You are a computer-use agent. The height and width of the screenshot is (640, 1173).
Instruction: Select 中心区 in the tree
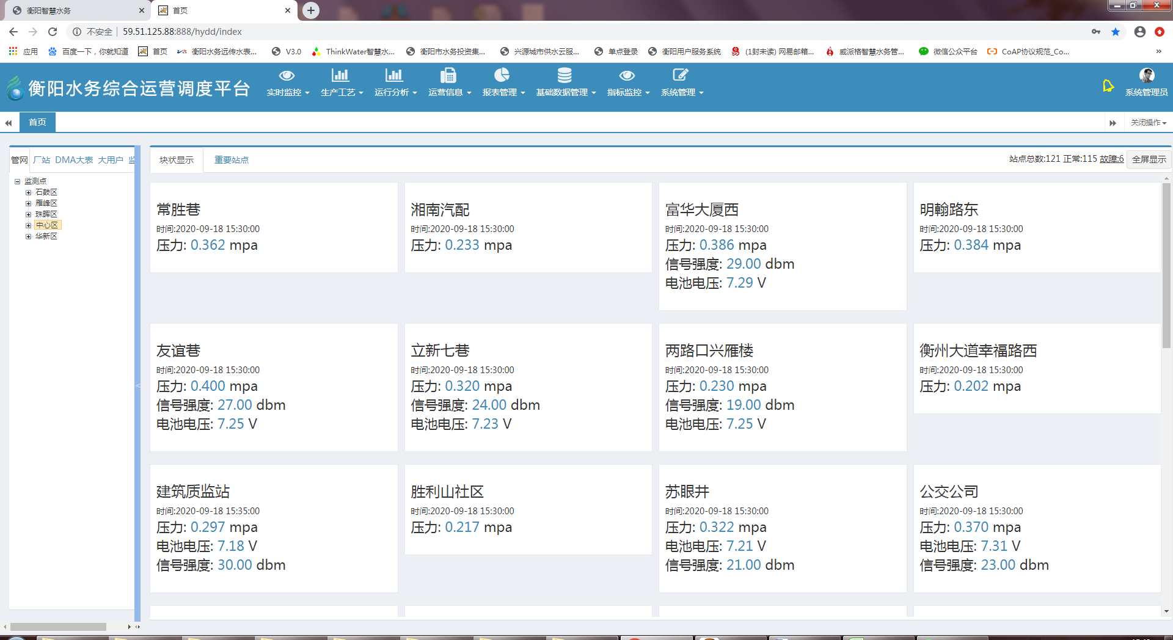tap(46, 225)
